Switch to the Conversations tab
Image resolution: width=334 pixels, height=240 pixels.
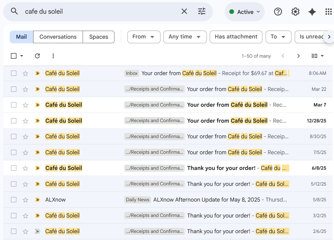tap(58, 37)
